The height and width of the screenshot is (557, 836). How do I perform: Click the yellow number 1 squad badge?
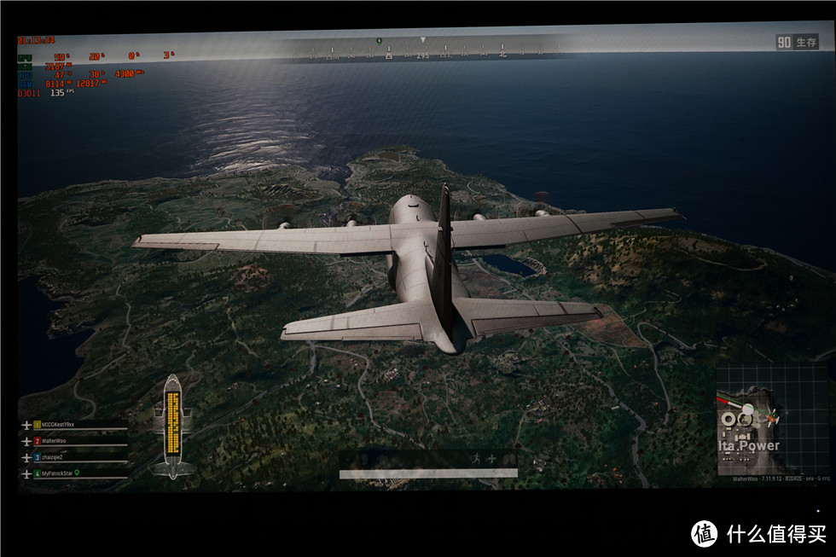[x=38, y=425]
